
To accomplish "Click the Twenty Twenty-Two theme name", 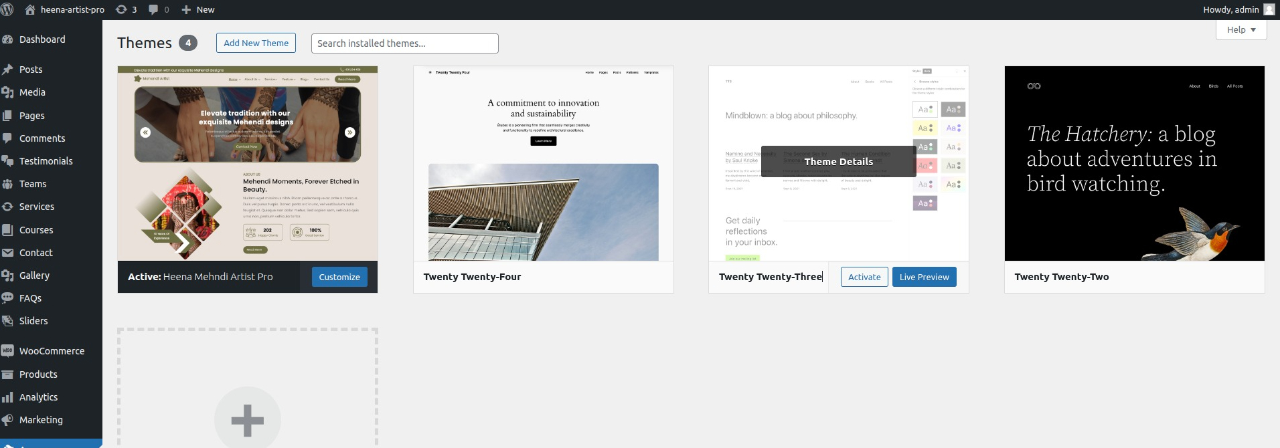I will tap(1062, 277).
